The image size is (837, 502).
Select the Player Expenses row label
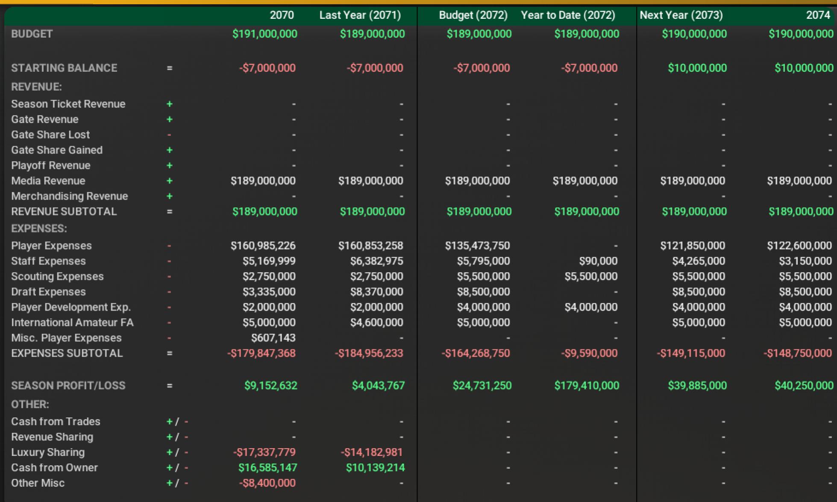(x=51, y=246)
